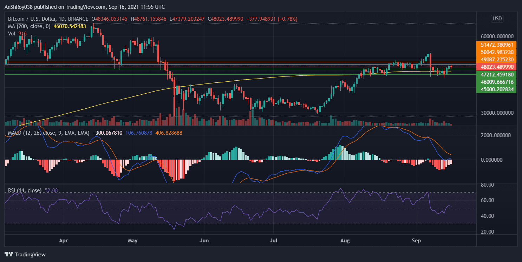Click 60000.000000 on the price scale
The width and height of the screenshot is (522, 262).
497,36
